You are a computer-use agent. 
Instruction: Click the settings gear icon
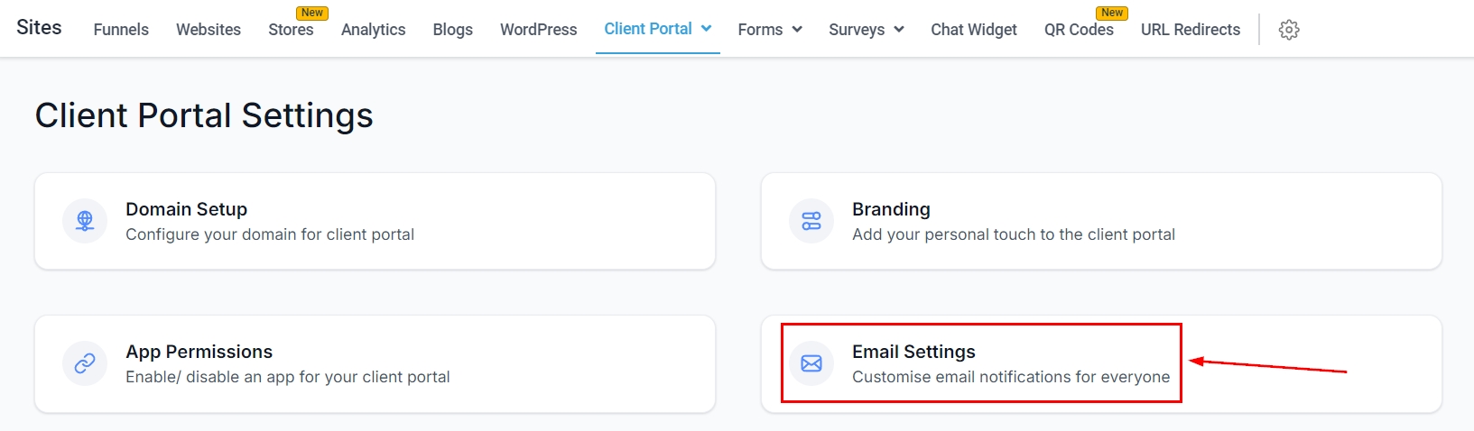click(1289, 30)
